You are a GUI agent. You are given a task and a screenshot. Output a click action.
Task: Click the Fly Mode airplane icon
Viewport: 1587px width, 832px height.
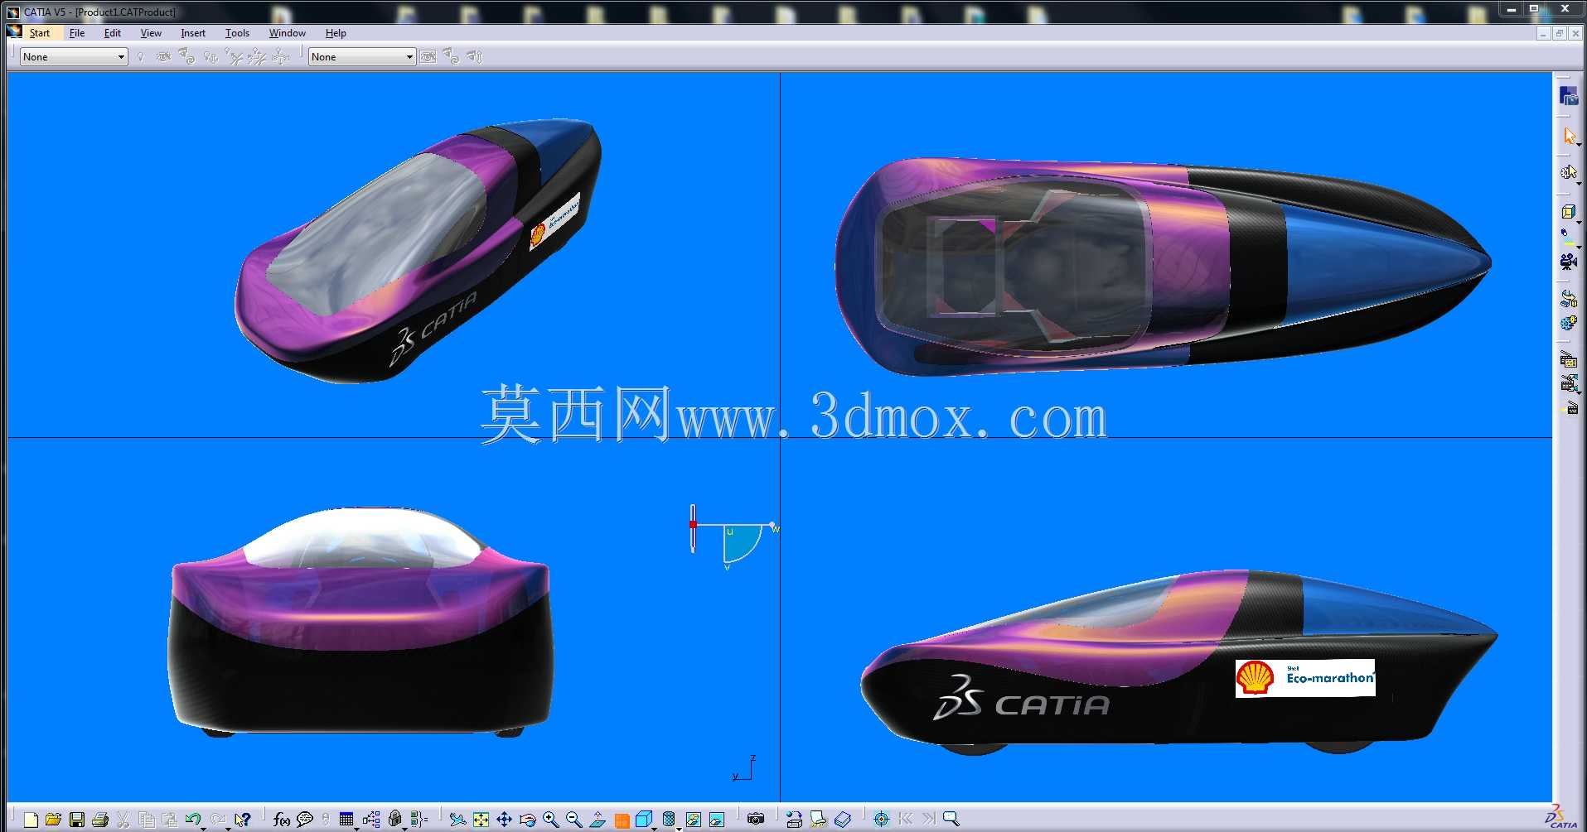click(457, 820)
